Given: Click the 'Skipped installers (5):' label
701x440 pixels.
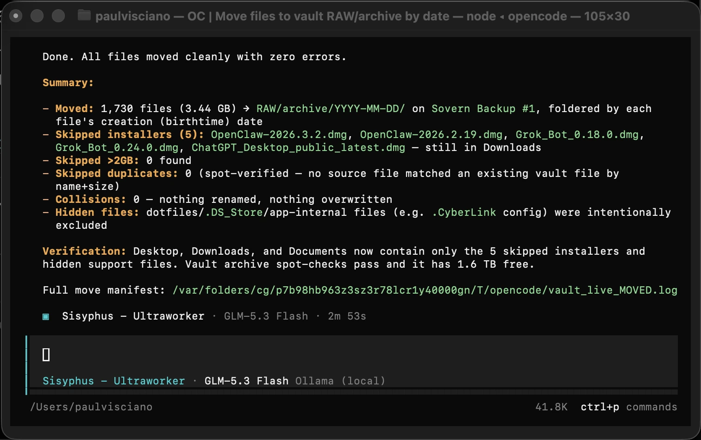Looking at the screenshot, I should click(x=130, y=134).
